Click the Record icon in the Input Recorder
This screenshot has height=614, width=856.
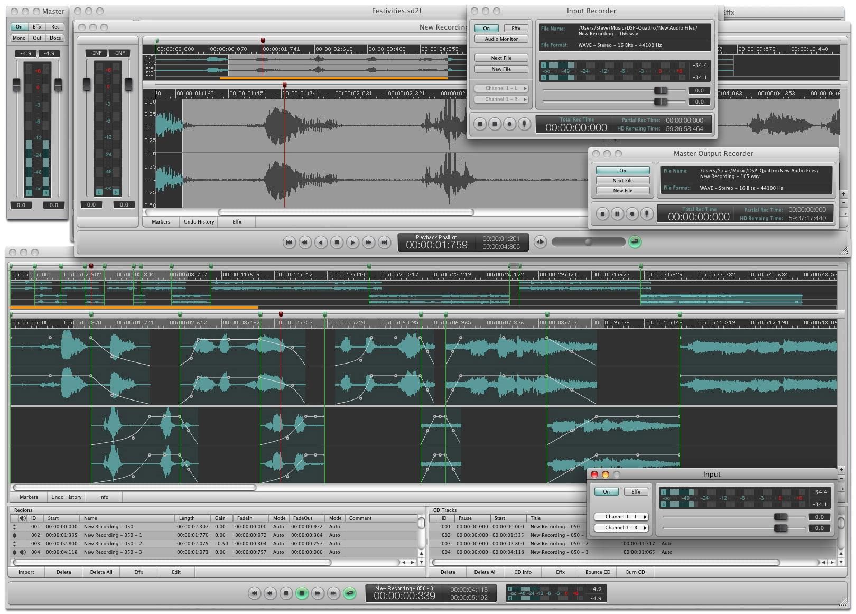point(509,124)
